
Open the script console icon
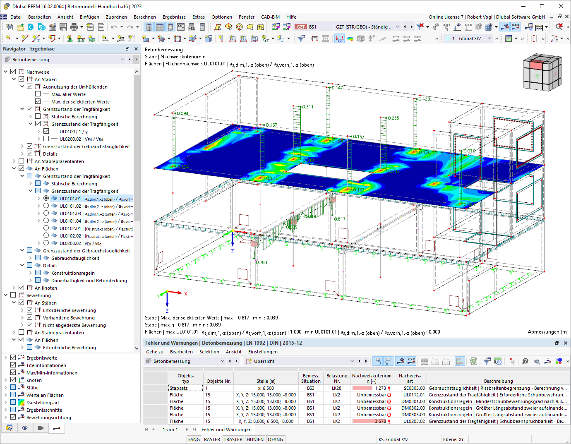point(181,27)
